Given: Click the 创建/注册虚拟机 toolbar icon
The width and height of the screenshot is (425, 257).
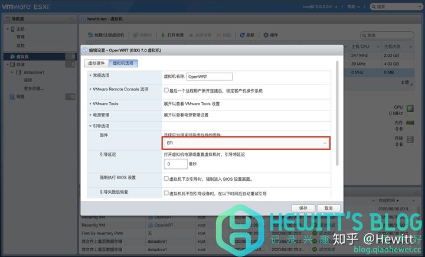Looking at the screenshot, I should [90, 35].
